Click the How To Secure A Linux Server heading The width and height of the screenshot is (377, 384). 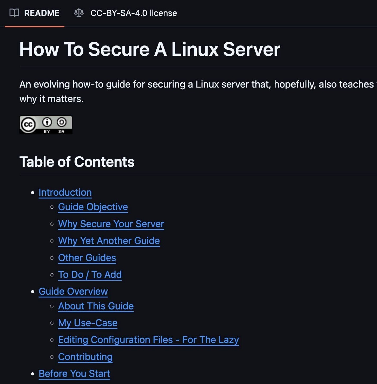pyautogui.click(x=150, y=49)
